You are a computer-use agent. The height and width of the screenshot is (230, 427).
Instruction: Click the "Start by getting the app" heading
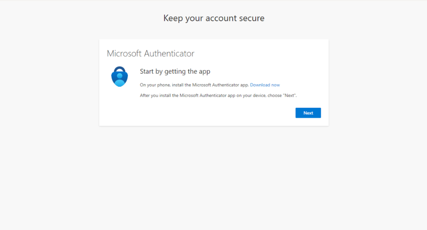(x=175, y=71)
